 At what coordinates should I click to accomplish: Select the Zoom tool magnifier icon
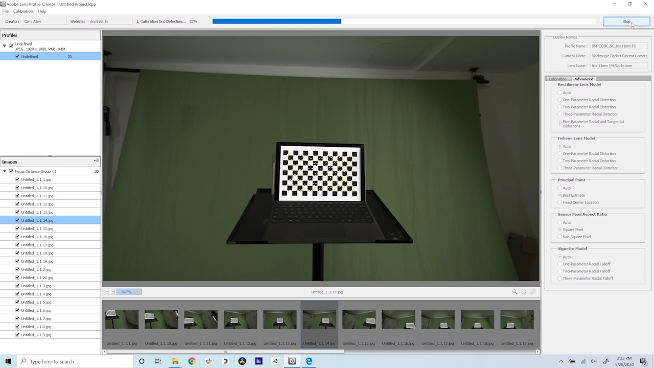point(515,291)
